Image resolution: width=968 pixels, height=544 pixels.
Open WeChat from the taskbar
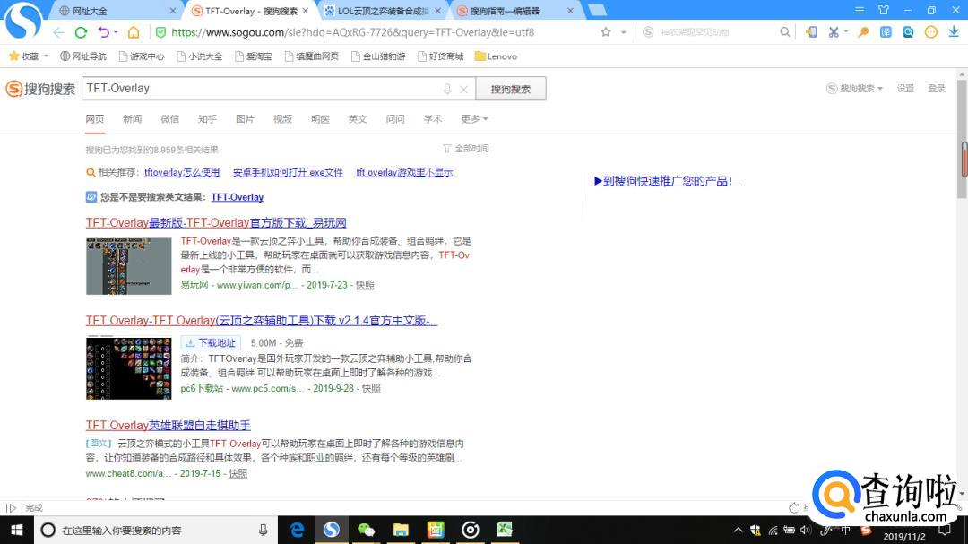pos(366,530)
